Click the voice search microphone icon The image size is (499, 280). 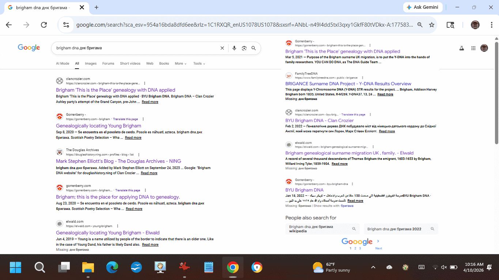click(234, 48)
